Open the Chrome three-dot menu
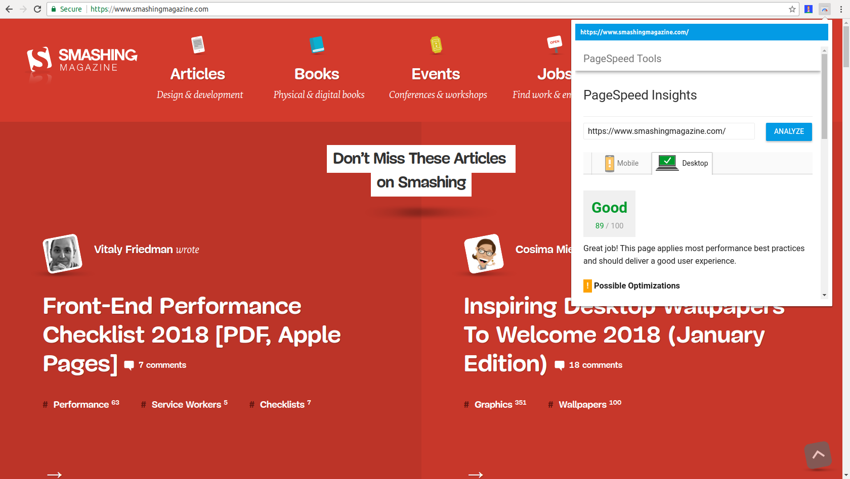 (841, 9)
